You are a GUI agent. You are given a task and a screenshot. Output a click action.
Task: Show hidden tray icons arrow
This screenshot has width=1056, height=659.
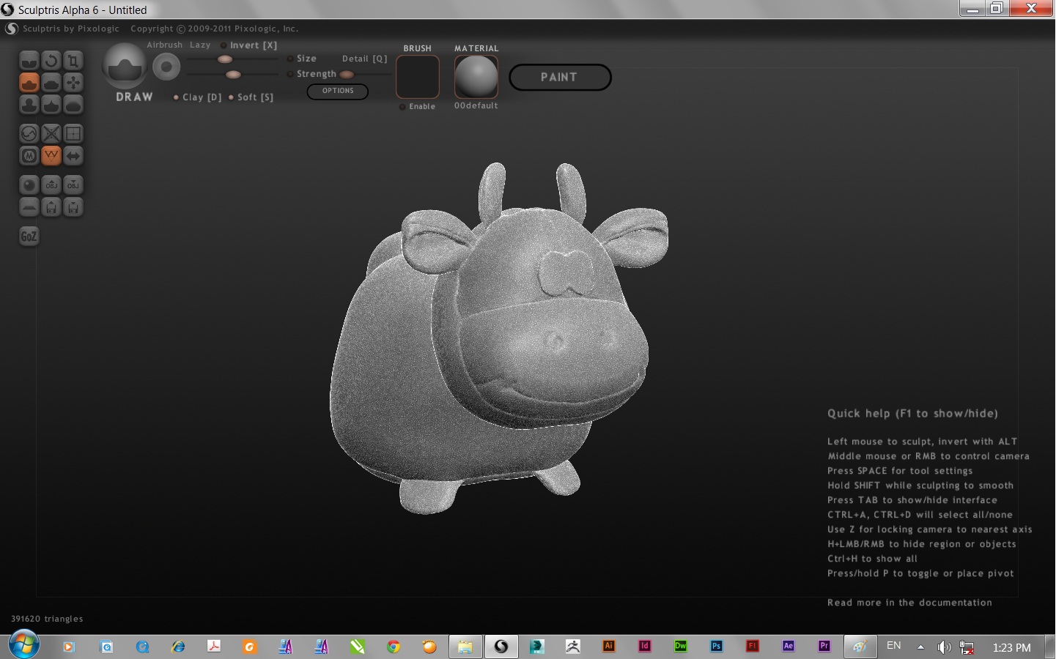[920, 647]
